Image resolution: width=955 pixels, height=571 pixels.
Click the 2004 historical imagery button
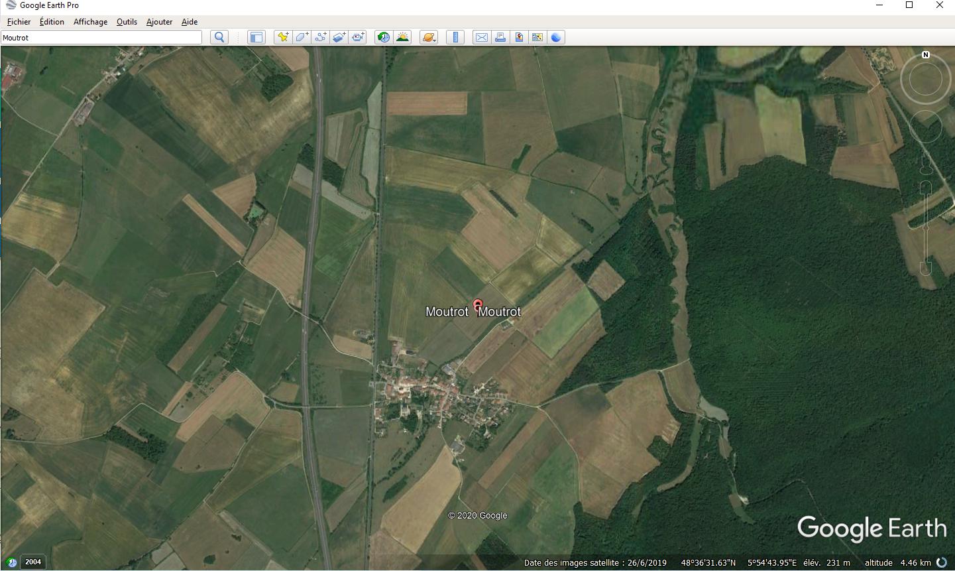click(x=33, y=562)
